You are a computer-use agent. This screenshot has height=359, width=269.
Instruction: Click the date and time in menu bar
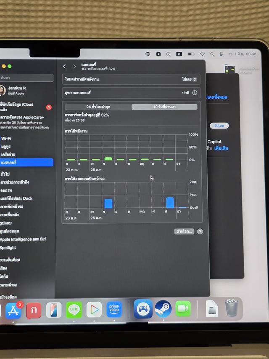[242, 54]
